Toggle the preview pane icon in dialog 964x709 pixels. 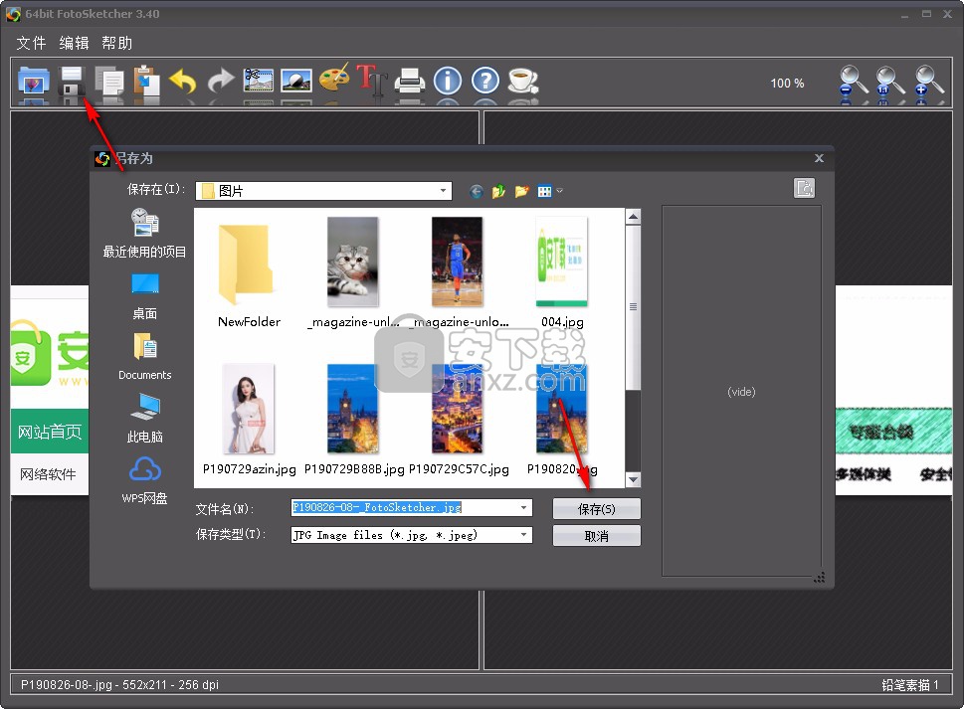(x=804, y=188)
